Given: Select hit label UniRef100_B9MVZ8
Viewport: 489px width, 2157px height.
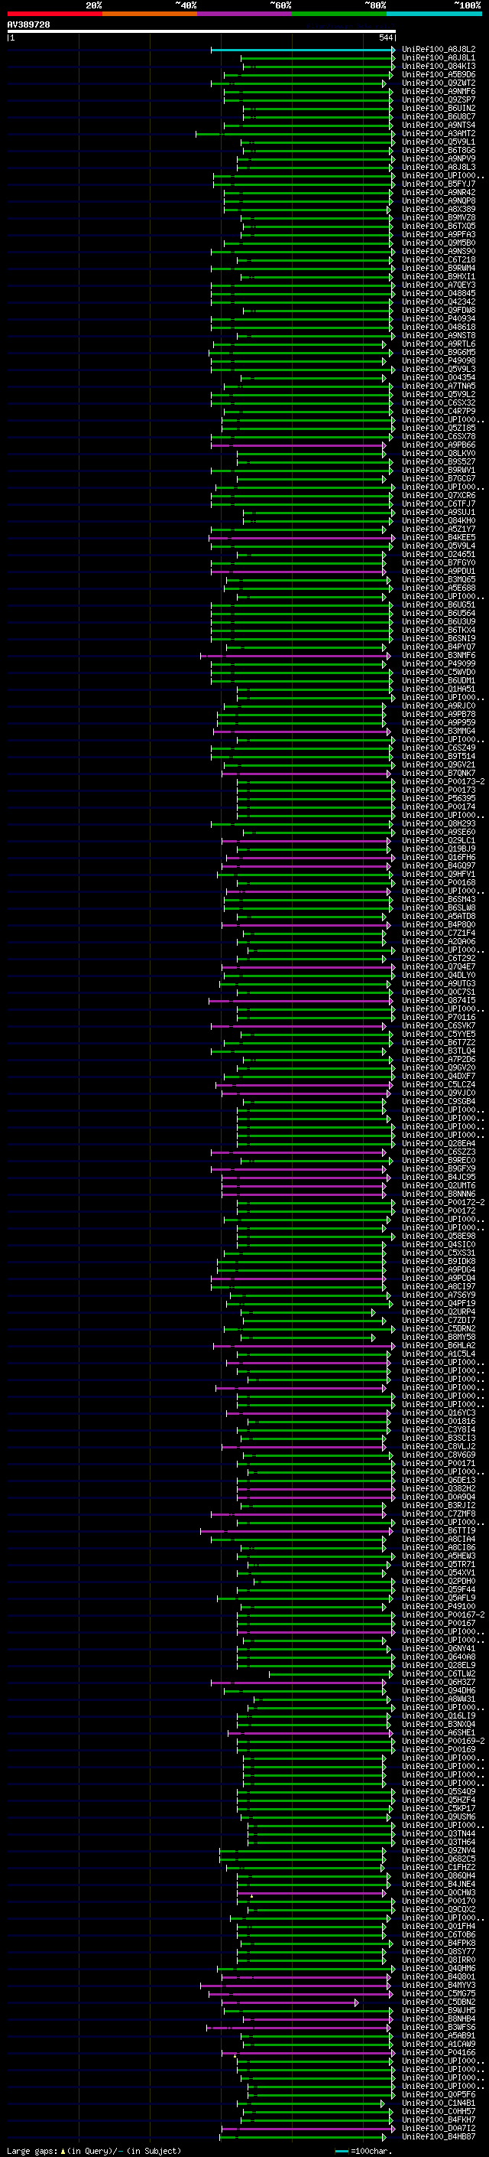Looking at the screenshot, I should click(x=439, y=218).
